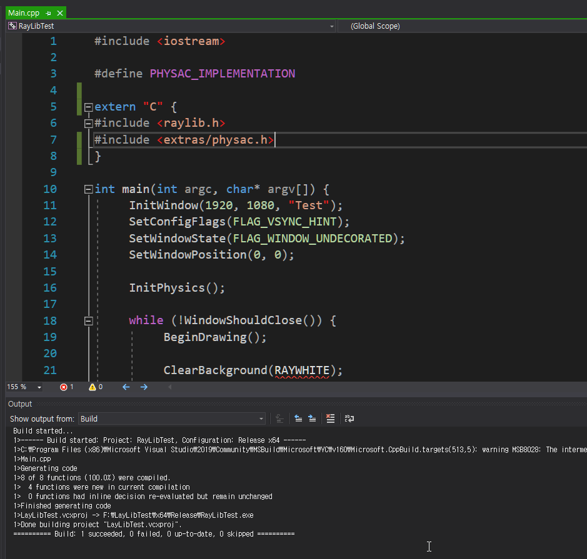Collapse the main function block
This screenshot has width=587, height=559.
tap(88, 189)
